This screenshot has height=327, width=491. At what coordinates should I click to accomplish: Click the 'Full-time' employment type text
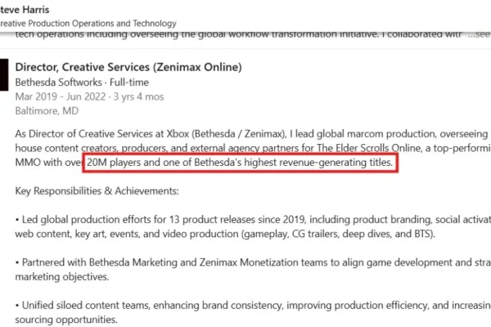point(129,83)
